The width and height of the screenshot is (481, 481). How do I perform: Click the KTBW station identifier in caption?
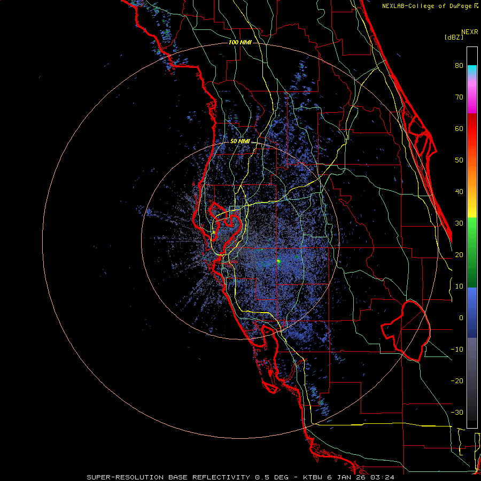point(314,477)
